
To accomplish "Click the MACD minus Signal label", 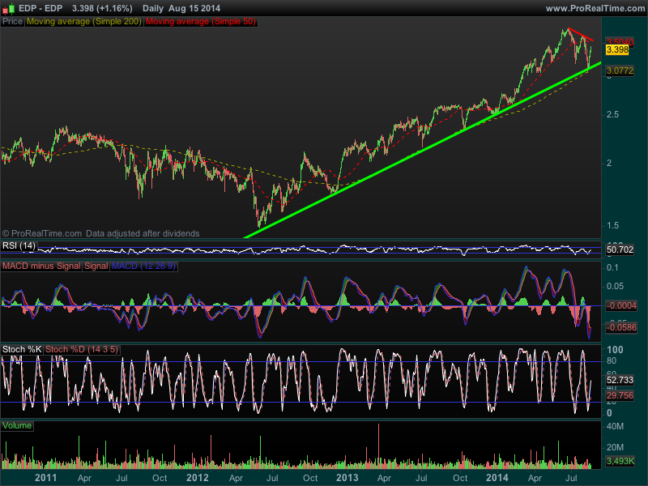I will click(x=41, y=266).
